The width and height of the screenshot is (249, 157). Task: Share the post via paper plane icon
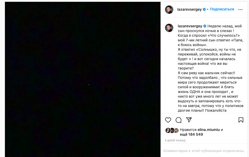189,120
